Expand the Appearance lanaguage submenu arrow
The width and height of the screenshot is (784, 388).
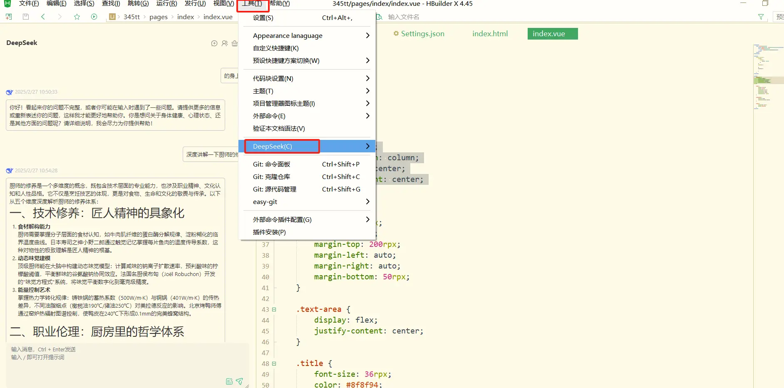(367, 35)
